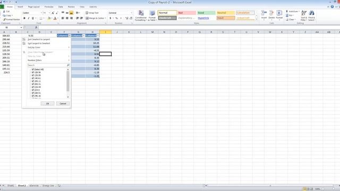Switch to the Insert ribbon tab
340x191 pixels.
(x=20, y=7)
